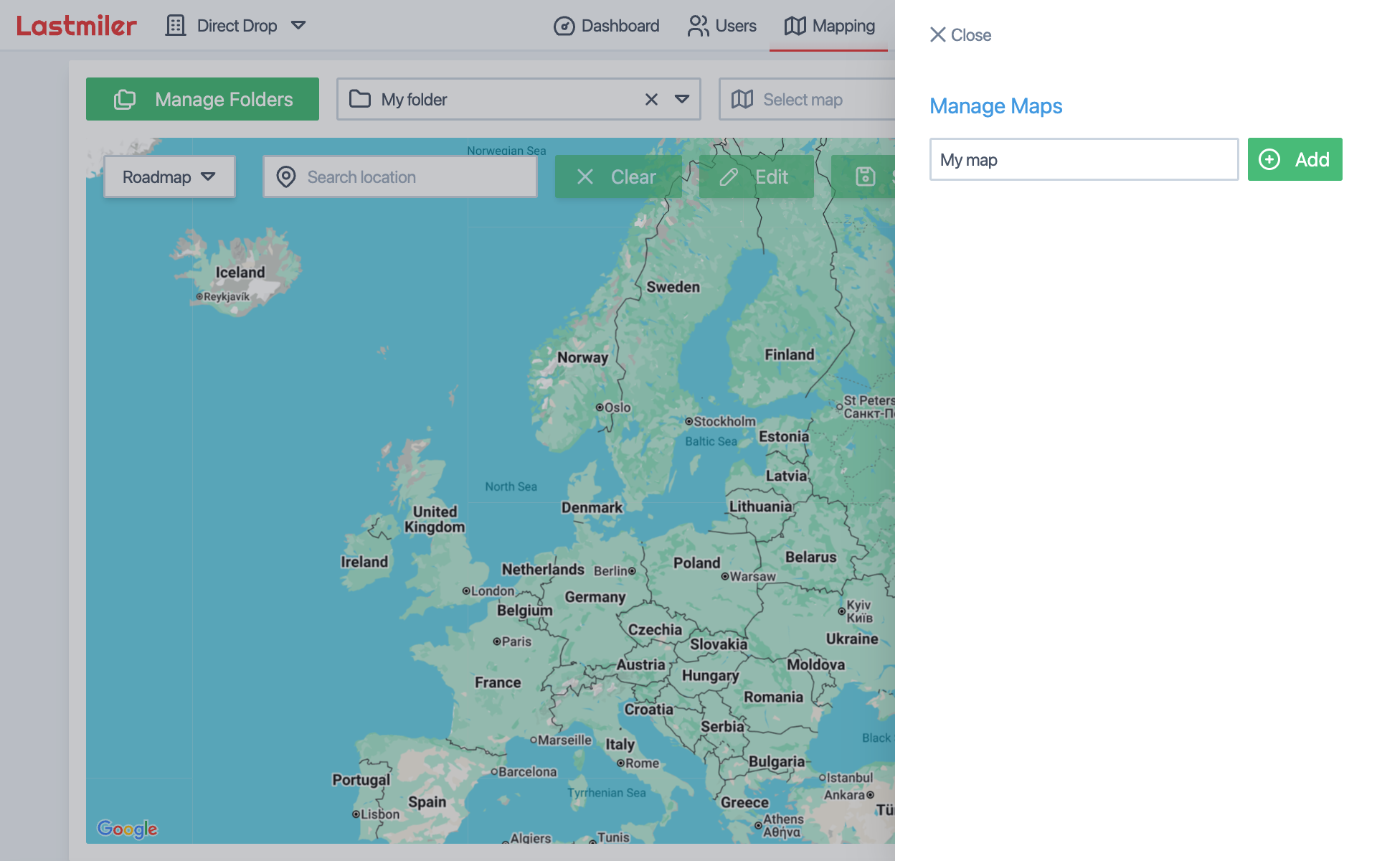
Task: Close the Manage Maps side panel
Action: [960, 34]
